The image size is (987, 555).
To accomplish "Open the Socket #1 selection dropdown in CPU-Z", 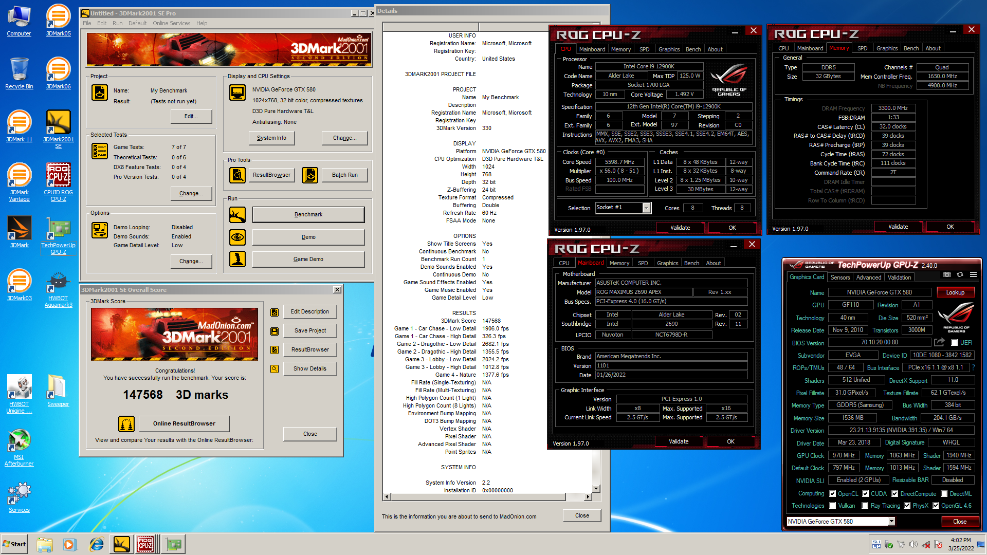I will point(646,208).
